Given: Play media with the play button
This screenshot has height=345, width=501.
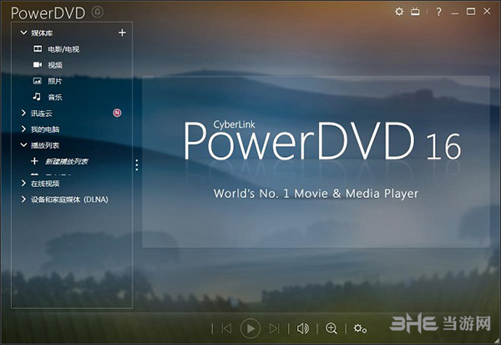Looking at the screenshot, I should [x=250, y=328].
